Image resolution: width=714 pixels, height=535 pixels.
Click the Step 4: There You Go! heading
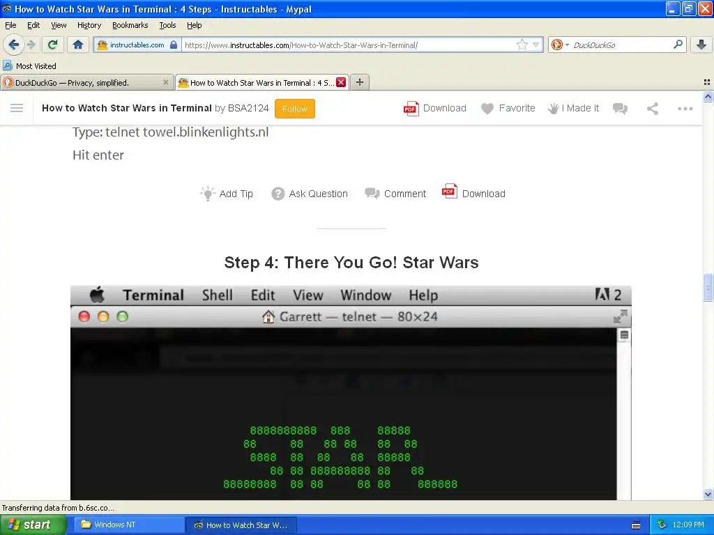coord(351,263)
